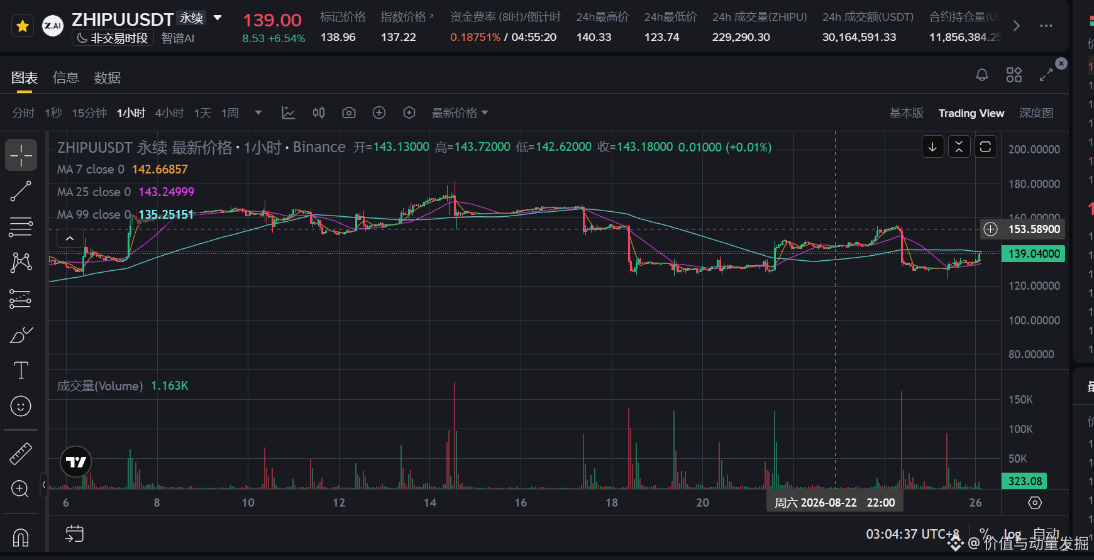Select the 15分钟 interval
Screen dimensions: 1094x560
pyautogui.click(x=89, y=113)
